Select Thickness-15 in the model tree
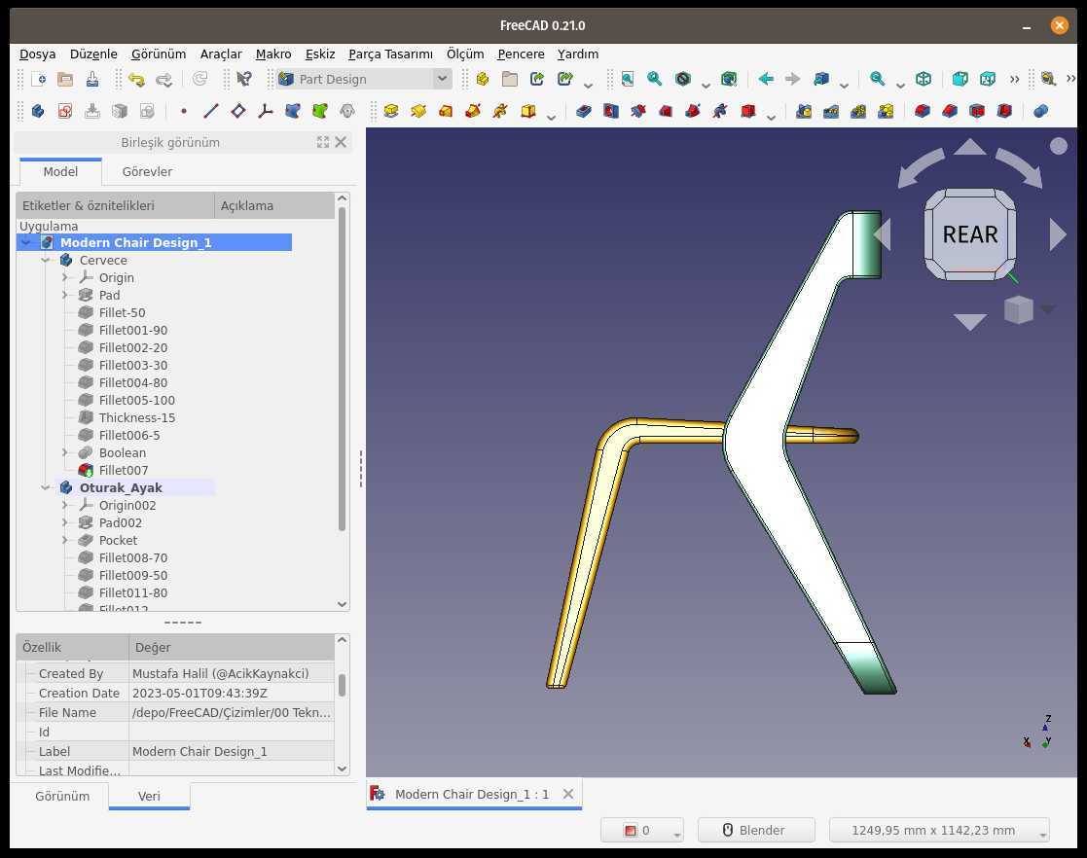 click(136, 418)
